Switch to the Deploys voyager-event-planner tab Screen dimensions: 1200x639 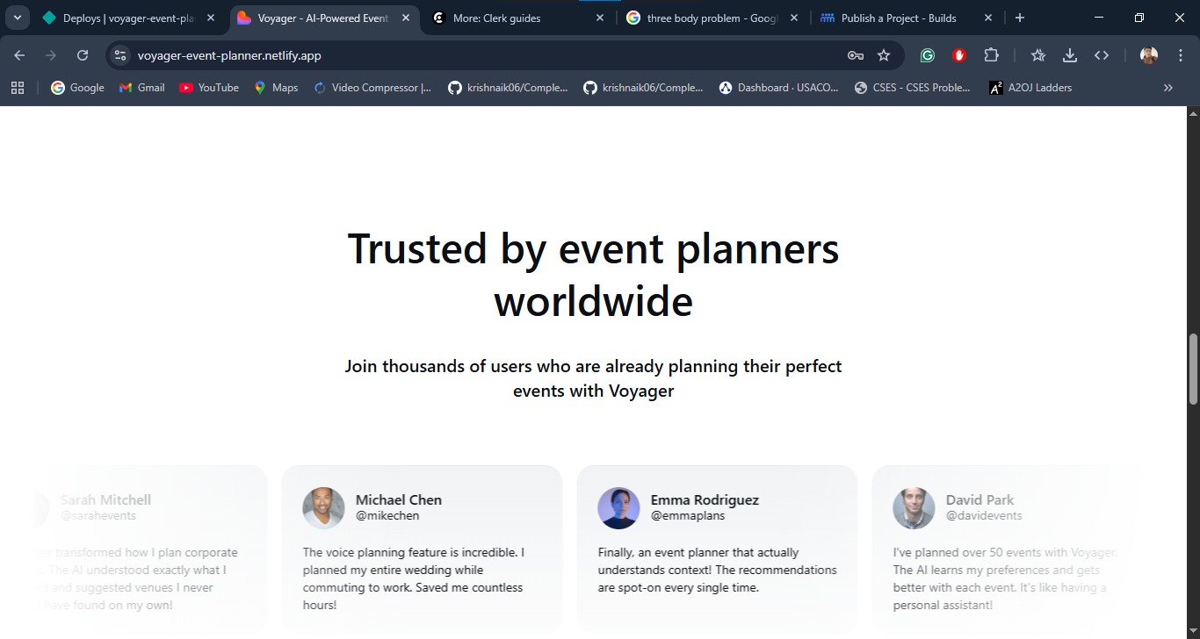click(x=127, y=18)
